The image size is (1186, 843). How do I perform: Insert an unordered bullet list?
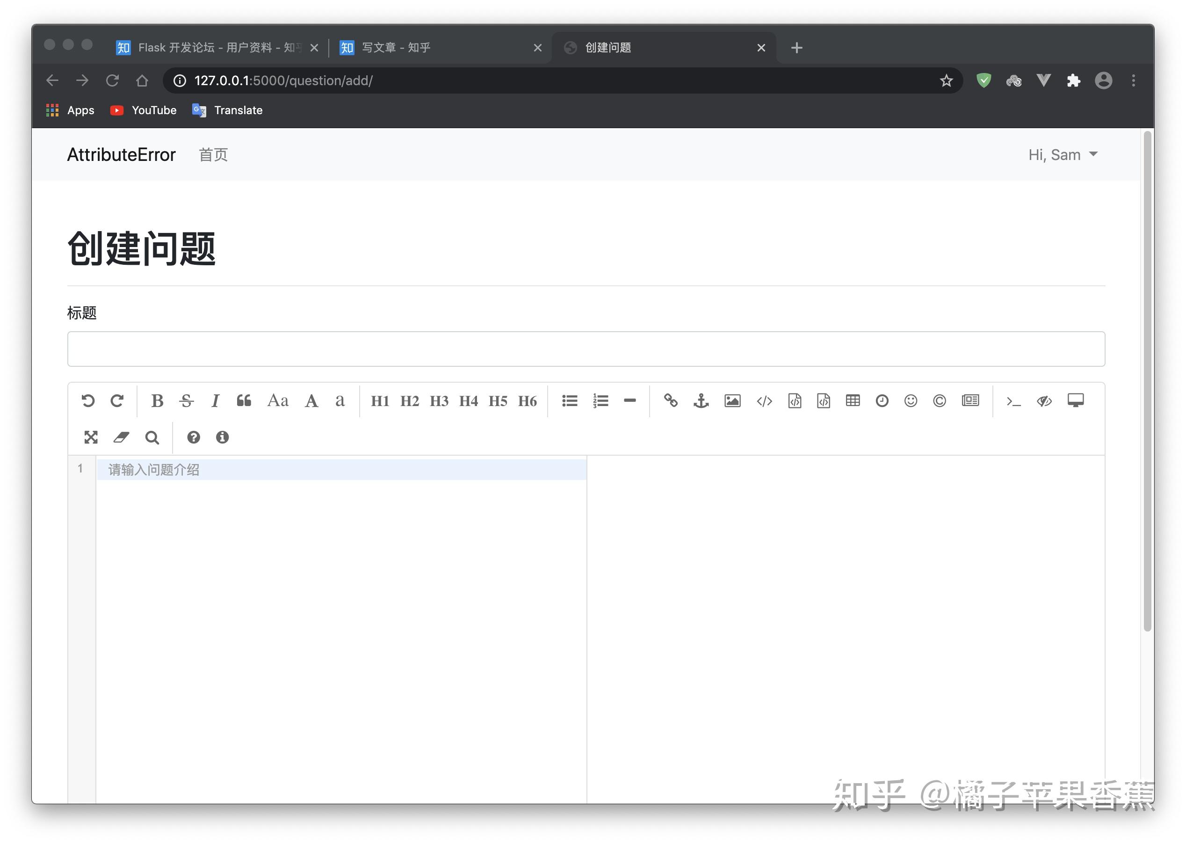(570, 401)
